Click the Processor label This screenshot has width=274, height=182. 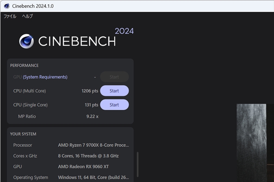tap(23, 145)
